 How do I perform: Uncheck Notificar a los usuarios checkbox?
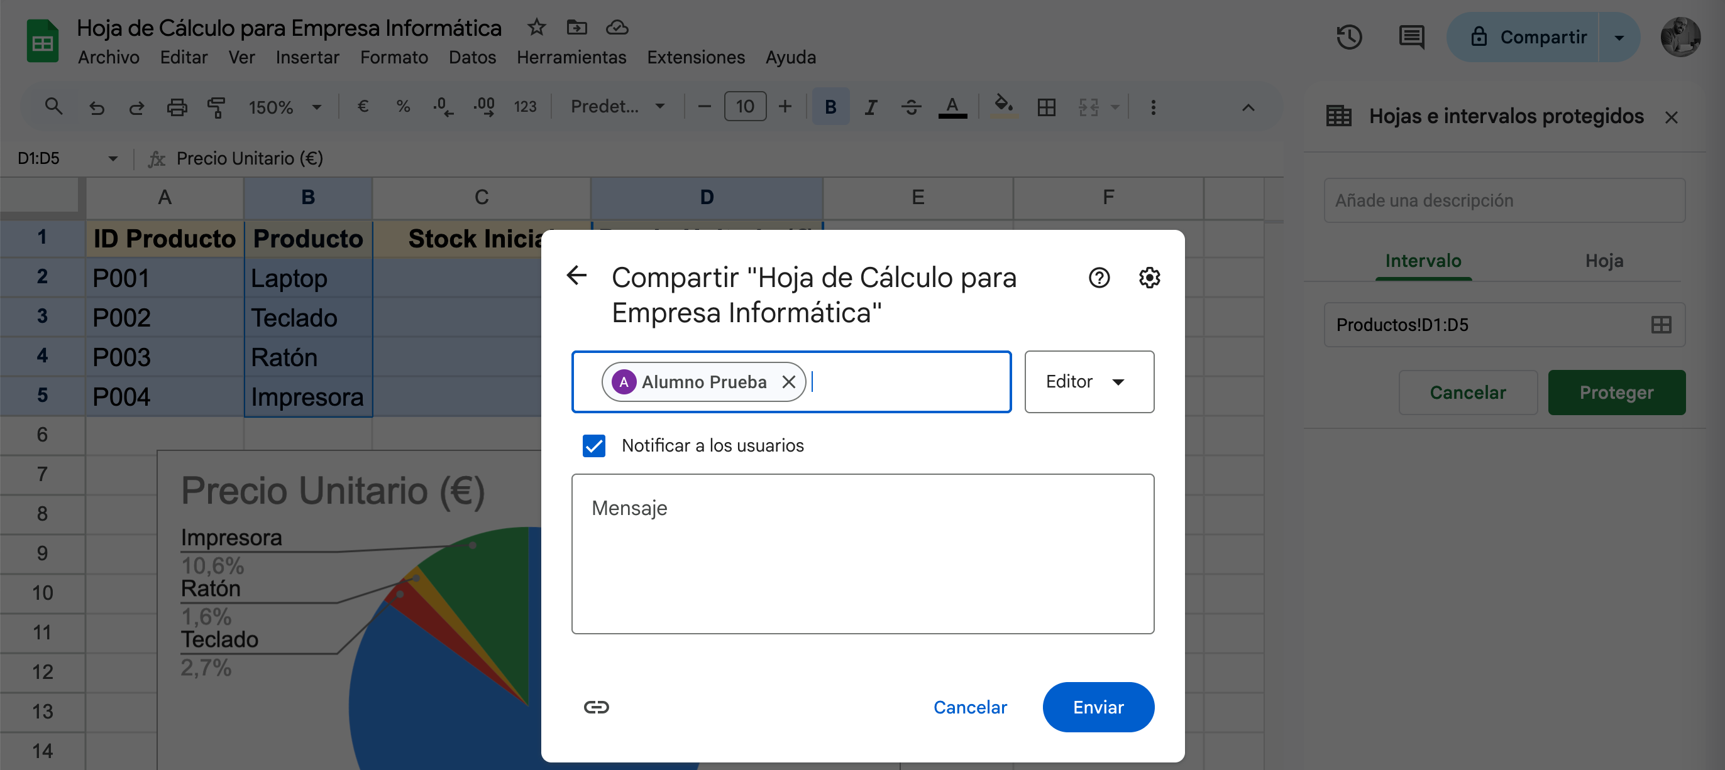593,445
